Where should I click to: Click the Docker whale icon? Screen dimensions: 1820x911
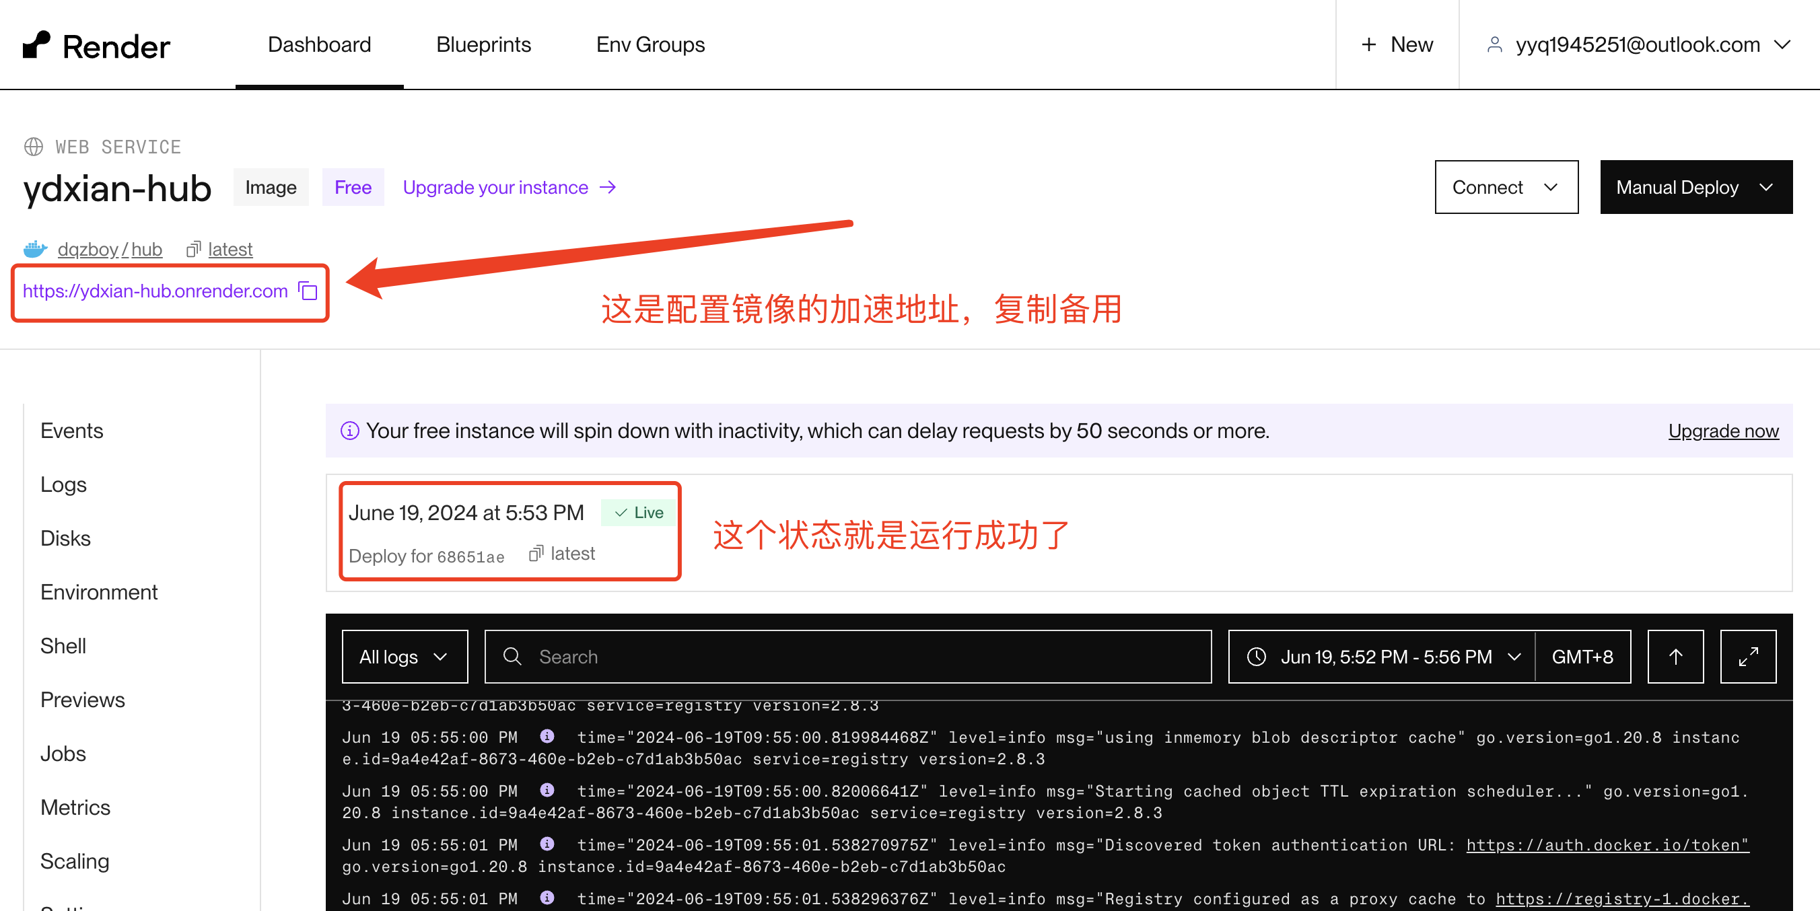[34, 250]
